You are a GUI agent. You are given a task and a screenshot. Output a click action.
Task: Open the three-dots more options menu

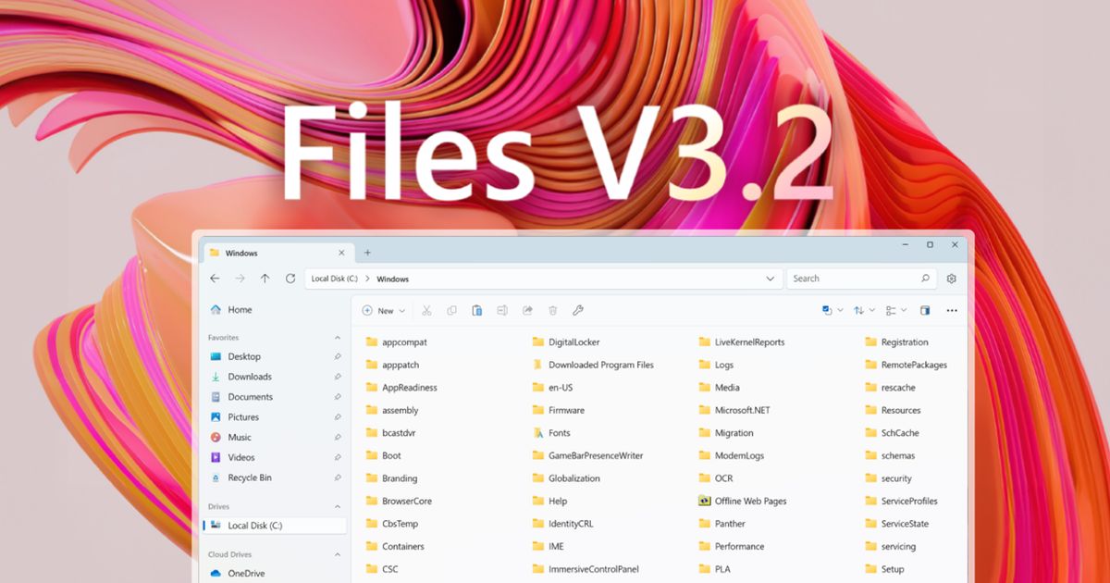[x=952, y=311]
